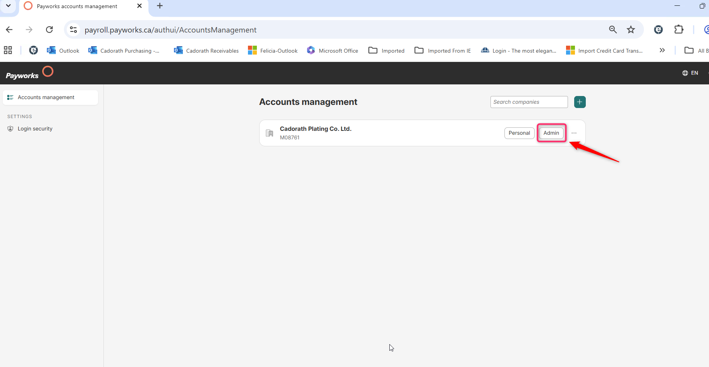Open the All Bookmarks folder
709x367 pixels.
pyautogui.click(x=696, y=51)
